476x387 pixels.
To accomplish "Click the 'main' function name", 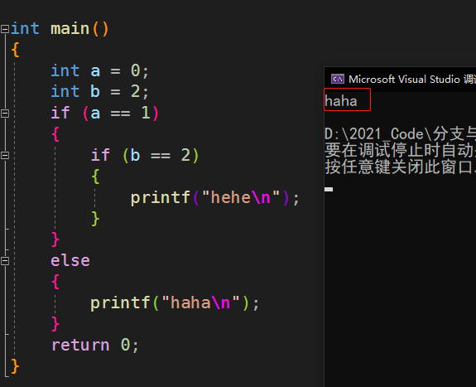I will point(70,29).
